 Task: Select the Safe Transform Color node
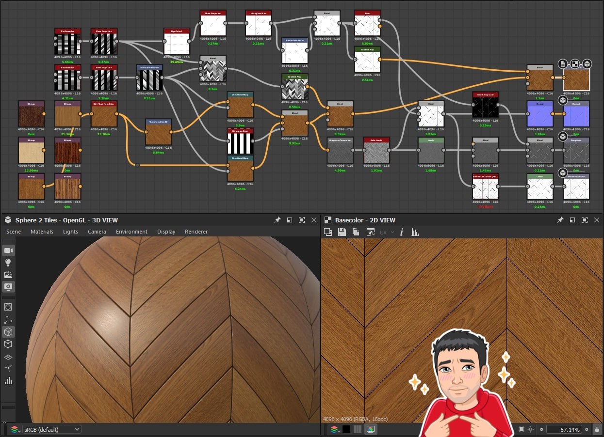(x=104, y=114)
